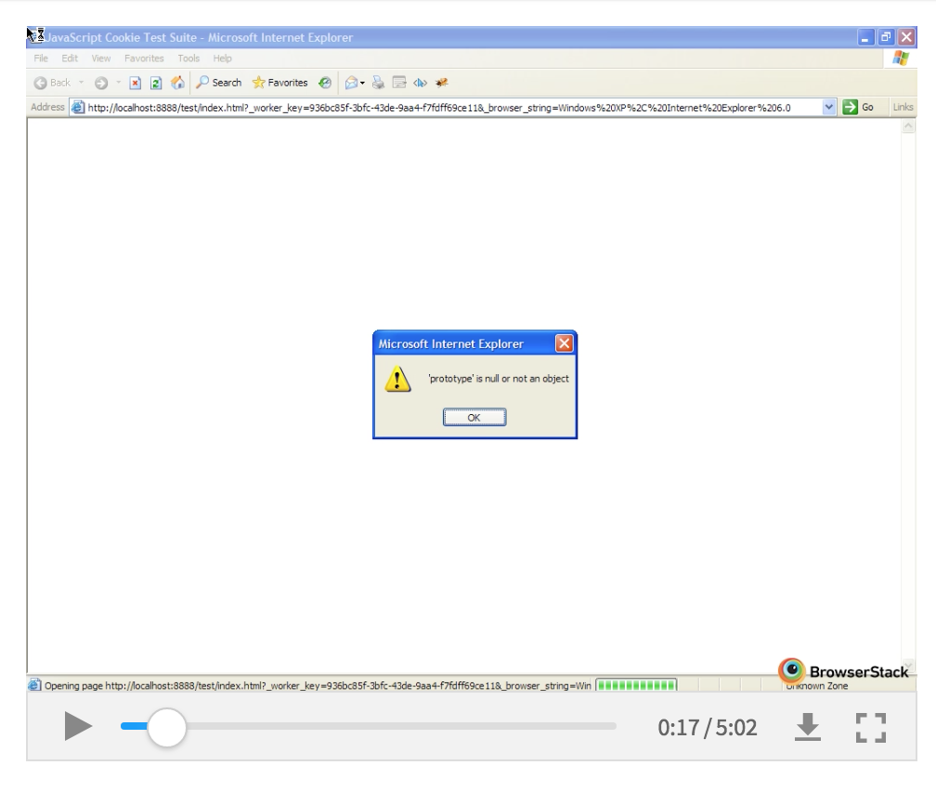Open the Mail dropdown arrow

click(x=361, y=83)
